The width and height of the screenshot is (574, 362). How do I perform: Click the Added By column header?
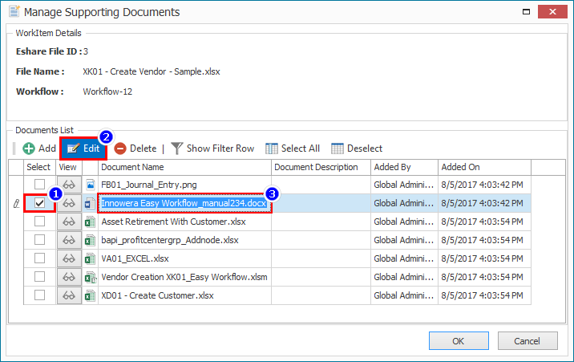click(x=403, y=167)
